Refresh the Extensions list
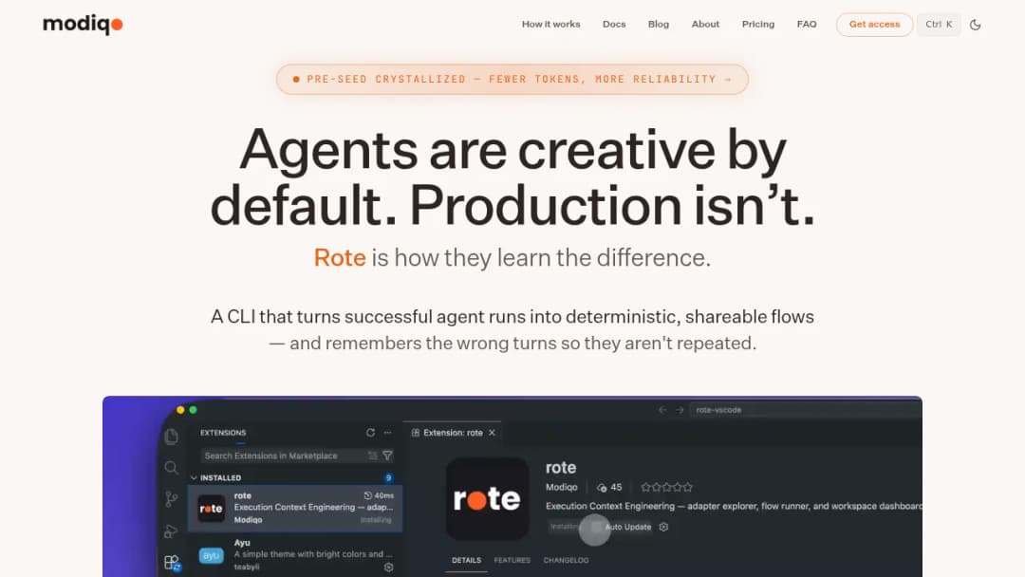 point(371,433)
